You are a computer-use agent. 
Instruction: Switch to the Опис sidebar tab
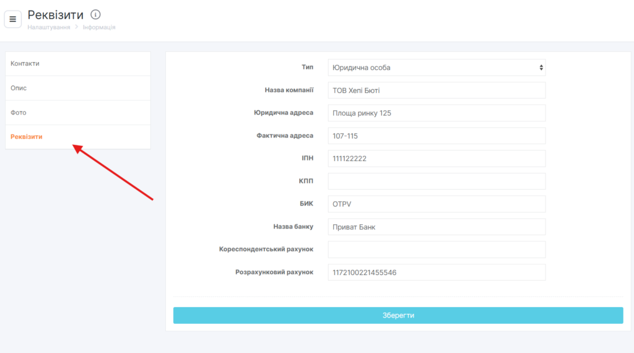[x=78, y=88]
